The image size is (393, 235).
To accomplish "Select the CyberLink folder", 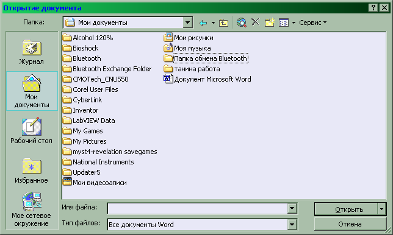I will coord(82,100).
